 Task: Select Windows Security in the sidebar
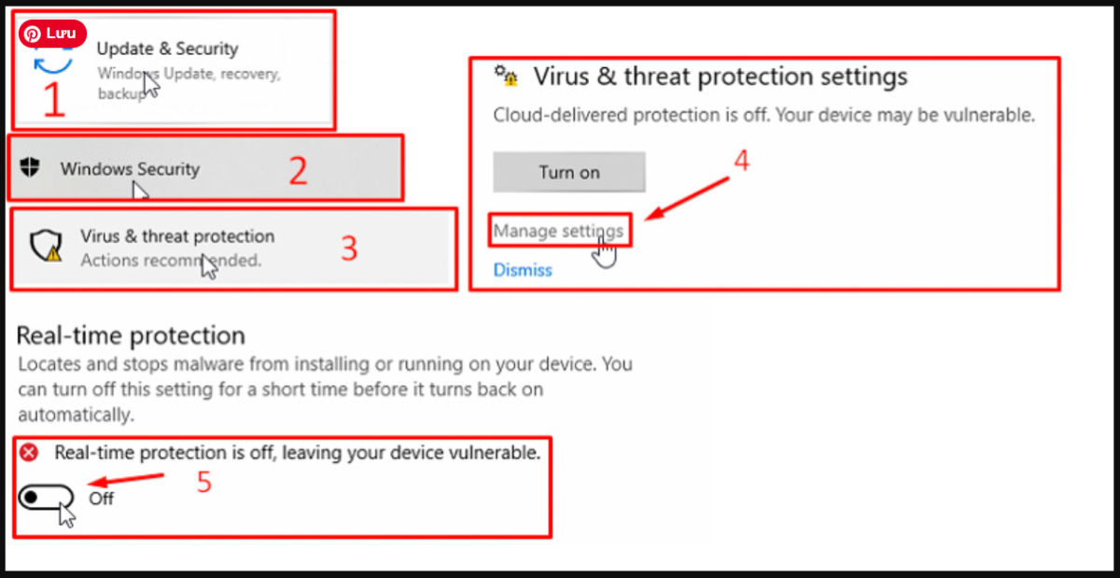130,169
